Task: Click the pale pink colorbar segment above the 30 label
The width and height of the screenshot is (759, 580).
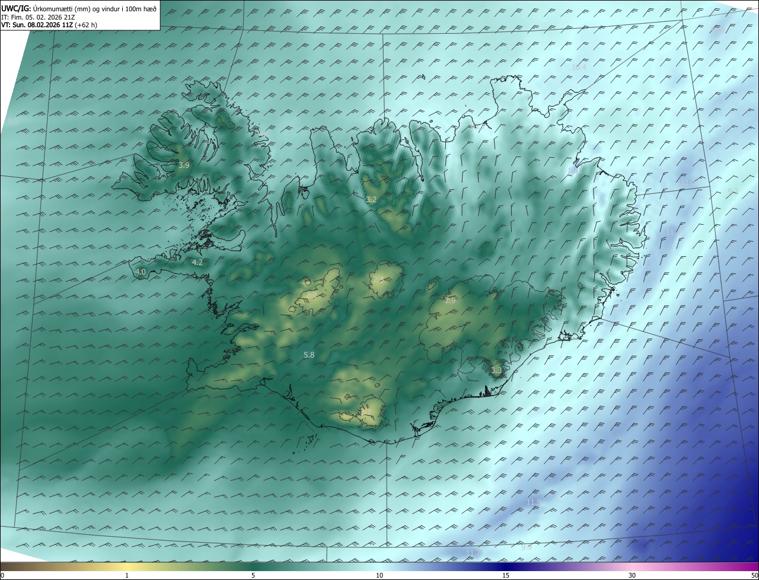Action: click(x=632, y=566)
